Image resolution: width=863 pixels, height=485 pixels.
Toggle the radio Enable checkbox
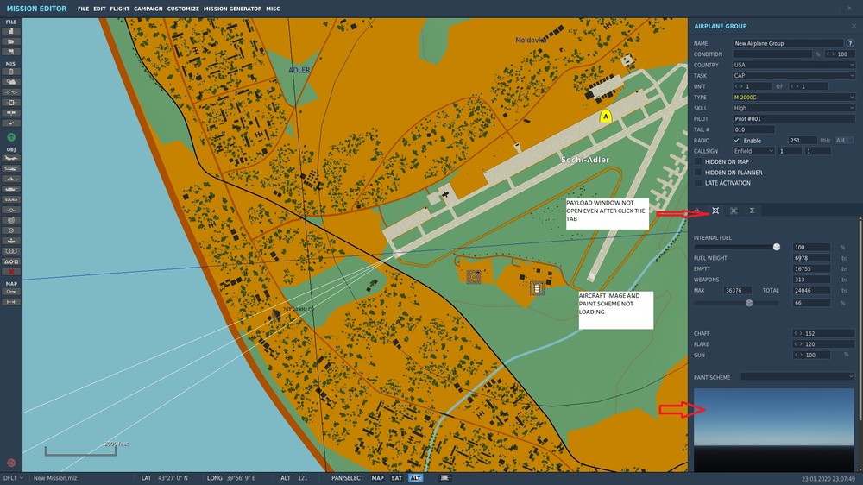coord(736,141)
